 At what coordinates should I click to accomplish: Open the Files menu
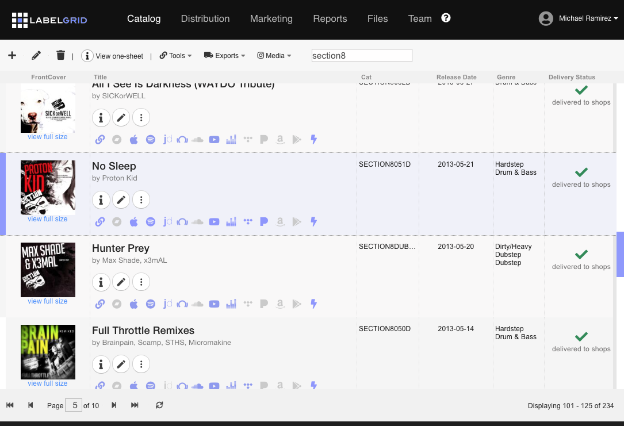pyautogui.click(x=378, y=19)
